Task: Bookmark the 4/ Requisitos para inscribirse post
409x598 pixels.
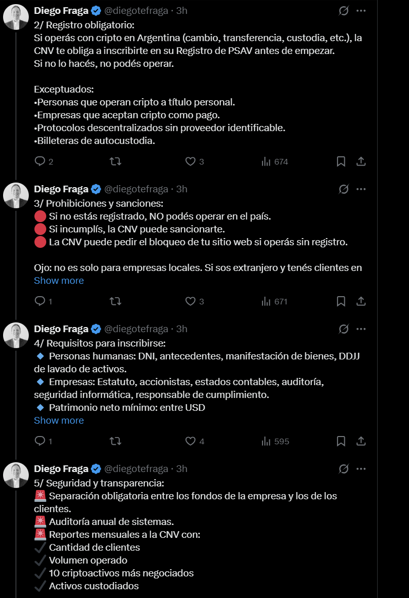Action: click(x=341, y=441)
